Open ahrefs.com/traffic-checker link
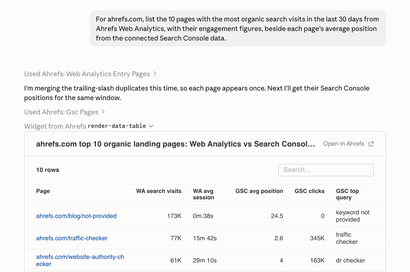Screen dimensions: 410x272 72,238
